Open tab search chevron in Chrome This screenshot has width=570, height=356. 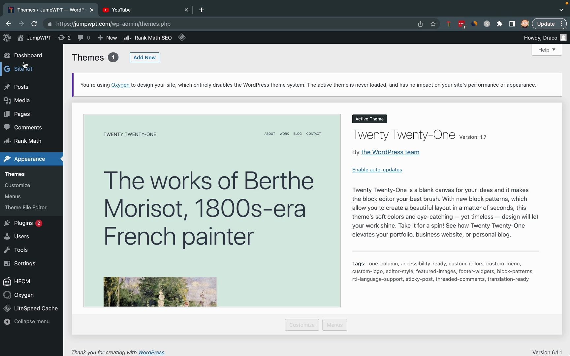[x=561, y=10]
